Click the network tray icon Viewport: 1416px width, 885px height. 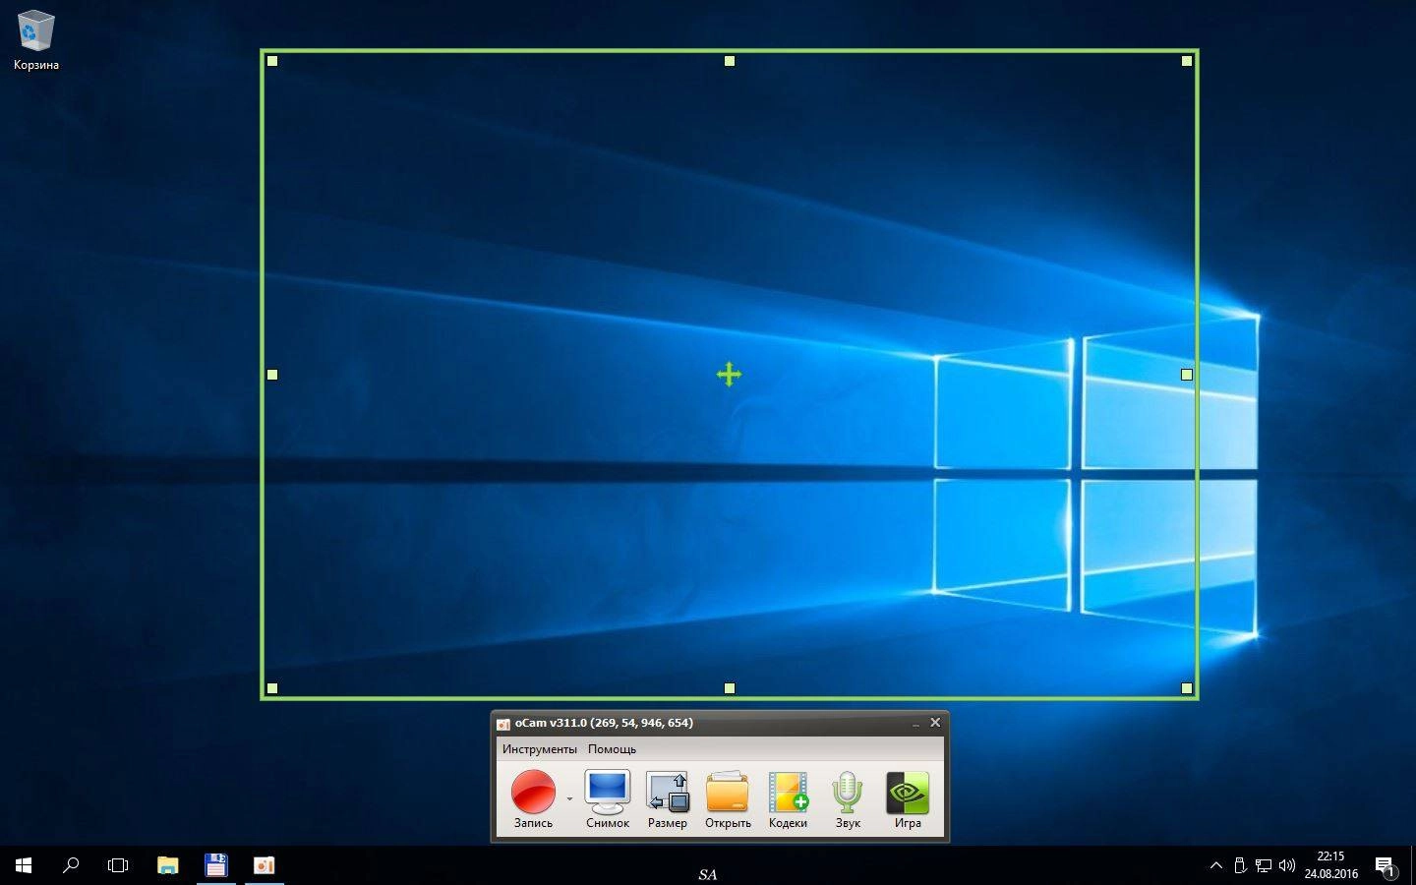pos(1264,865)
